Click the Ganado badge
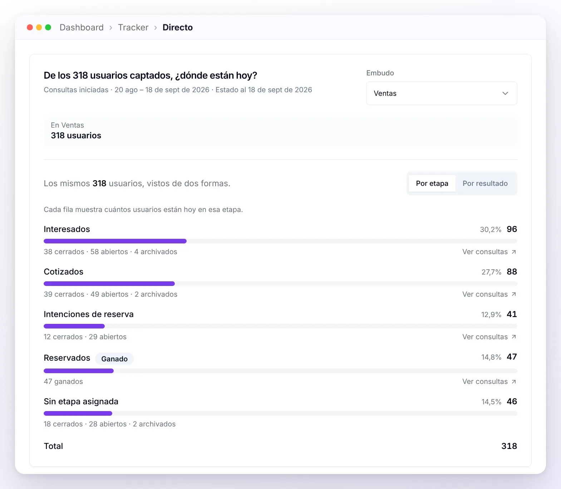The height and width of the screenshot is (489, 561). pos(114,359)
